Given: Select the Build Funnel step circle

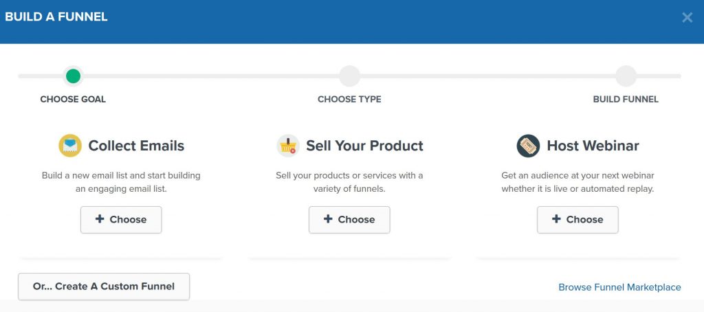Looking at the screenshot, I should coord(626,76).
